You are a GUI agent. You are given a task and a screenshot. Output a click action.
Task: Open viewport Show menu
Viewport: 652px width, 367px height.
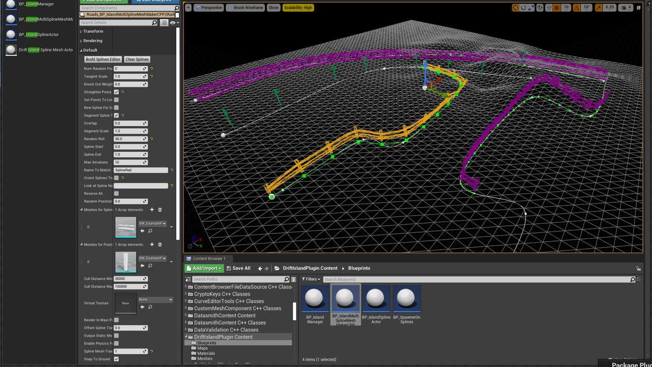click(274, 8)
